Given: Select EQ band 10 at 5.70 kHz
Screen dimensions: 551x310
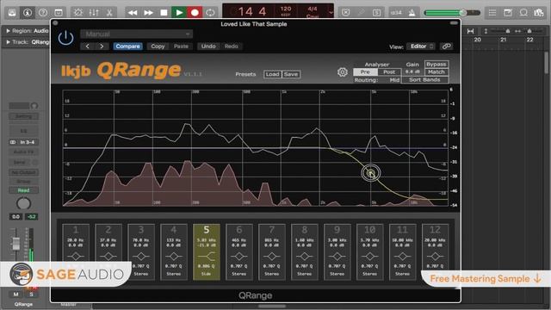Looking at the screenshot, I should tap(369, 251).
